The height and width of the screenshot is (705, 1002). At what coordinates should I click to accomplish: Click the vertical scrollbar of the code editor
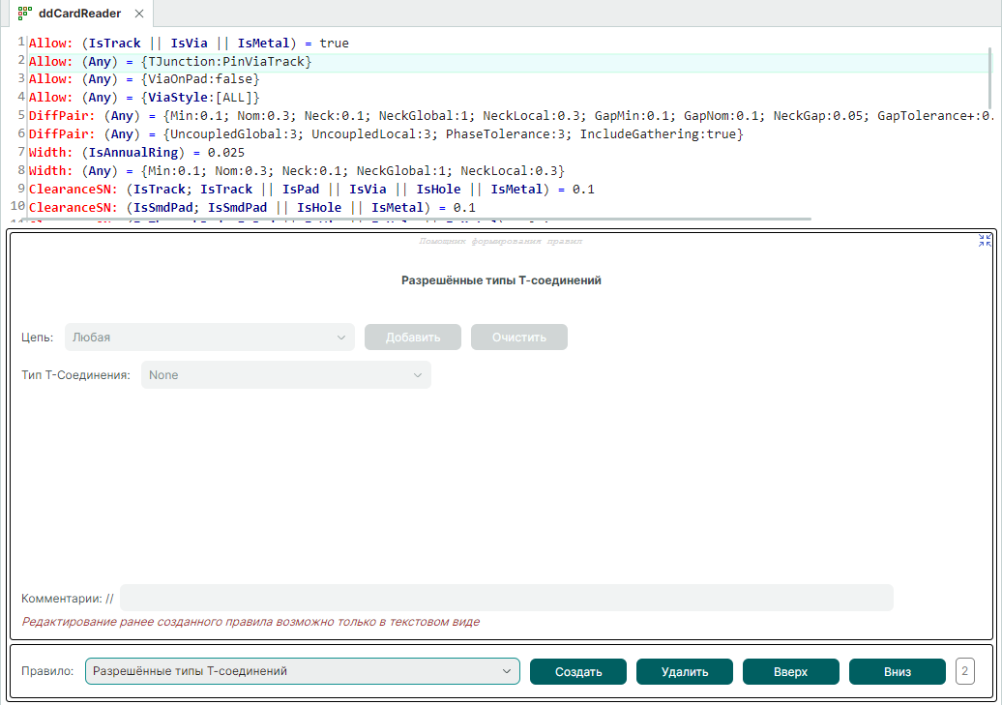tap(988, 77)
